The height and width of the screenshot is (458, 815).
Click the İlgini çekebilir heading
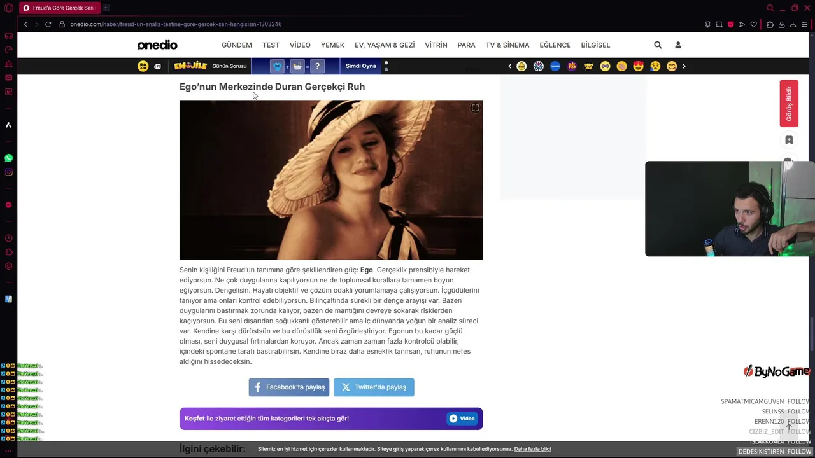[212, 448]
